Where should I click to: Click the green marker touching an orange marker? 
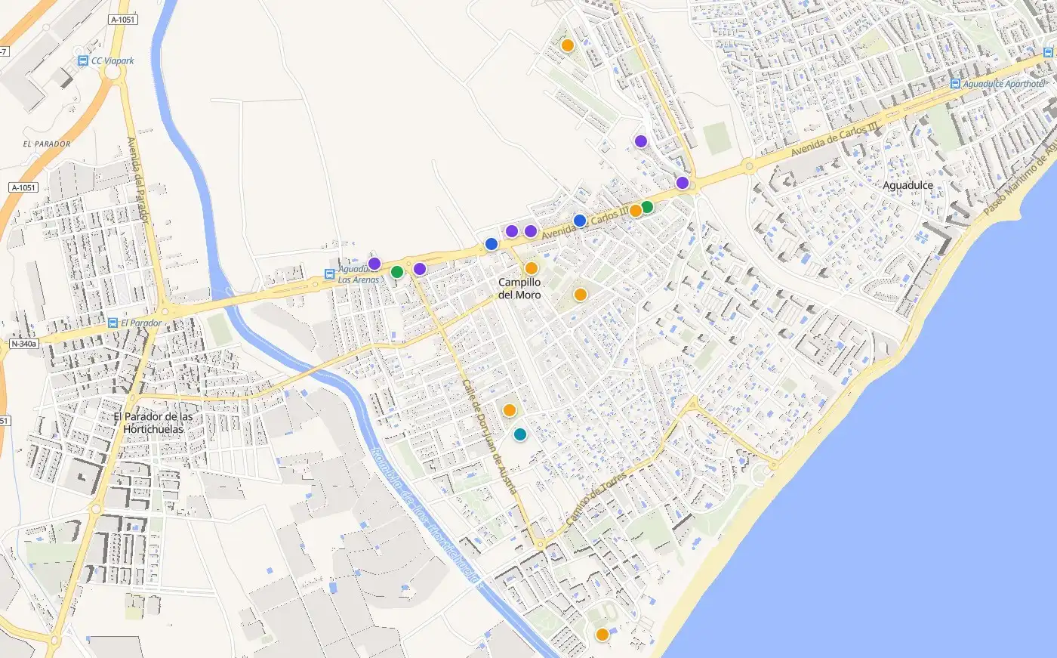point(647,207)
